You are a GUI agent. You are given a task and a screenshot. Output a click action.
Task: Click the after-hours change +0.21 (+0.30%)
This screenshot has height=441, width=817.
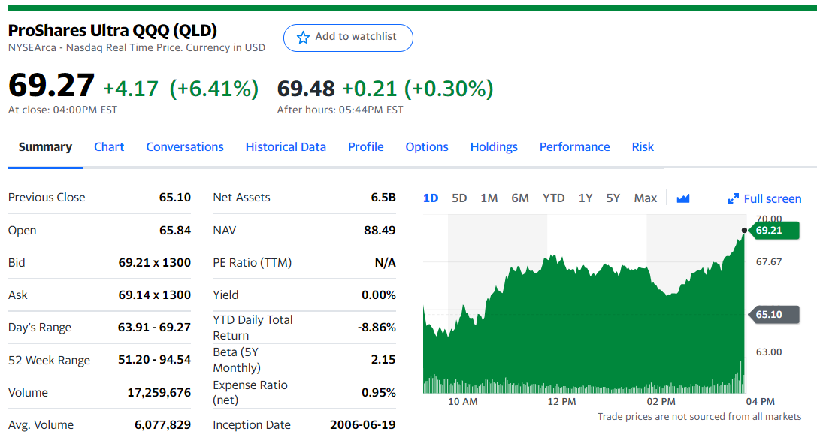(x=417, y=89)
